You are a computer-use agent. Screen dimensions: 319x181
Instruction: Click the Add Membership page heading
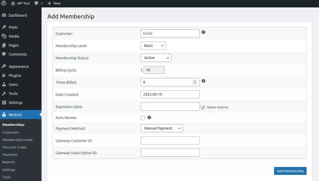point(71,16)
